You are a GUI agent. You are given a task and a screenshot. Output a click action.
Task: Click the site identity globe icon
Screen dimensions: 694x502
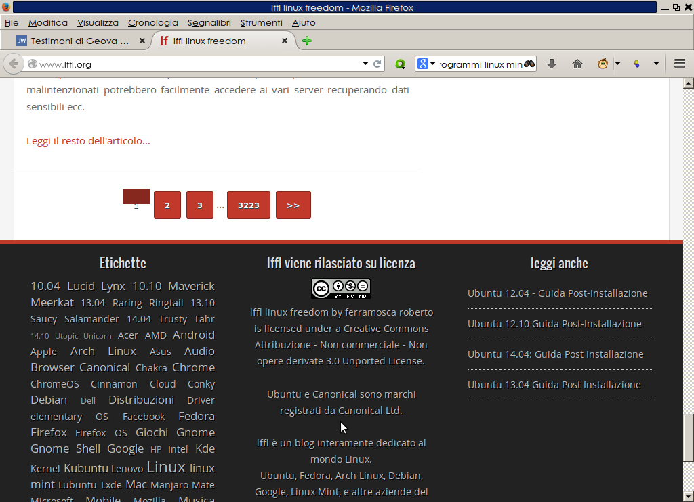coord(33,64)
